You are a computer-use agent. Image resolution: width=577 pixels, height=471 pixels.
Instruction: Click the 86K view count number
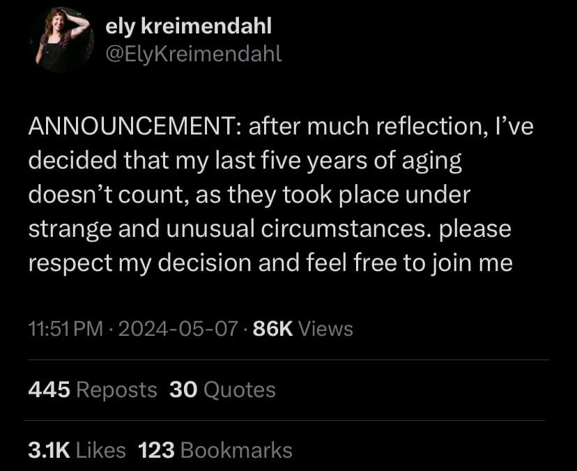pos(272,329)
